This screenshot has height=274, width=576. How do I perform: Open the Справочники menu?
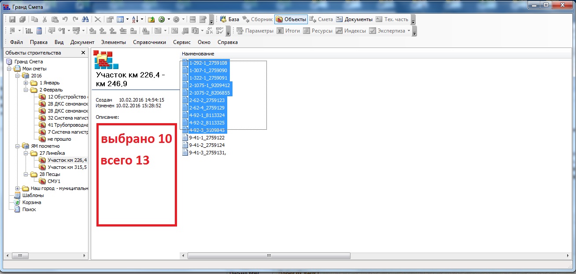coord(149,42)
